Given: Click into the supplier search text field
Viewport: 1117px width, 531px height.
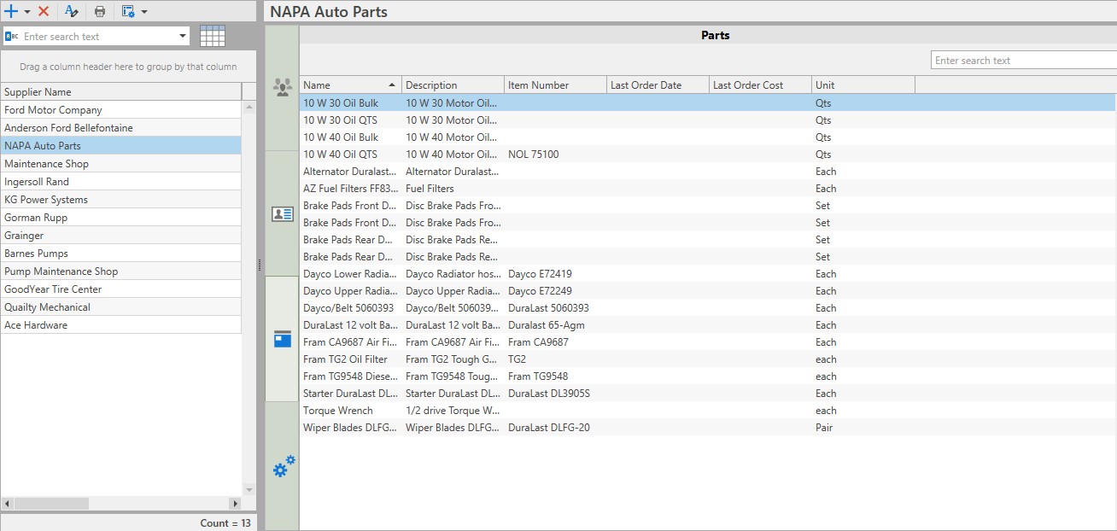Looking at the screenshot, I should click(x=98, y=36).
